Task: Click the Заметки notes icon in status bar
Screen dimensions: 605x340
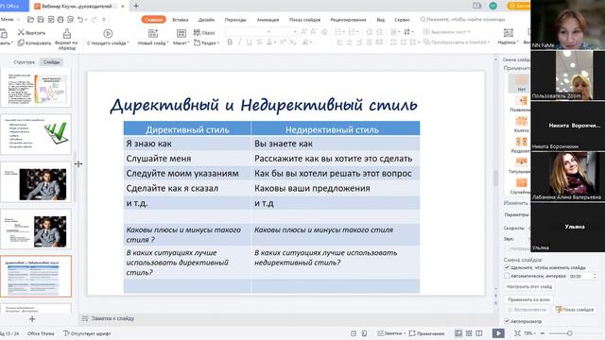Action: (x=380, y=333)
